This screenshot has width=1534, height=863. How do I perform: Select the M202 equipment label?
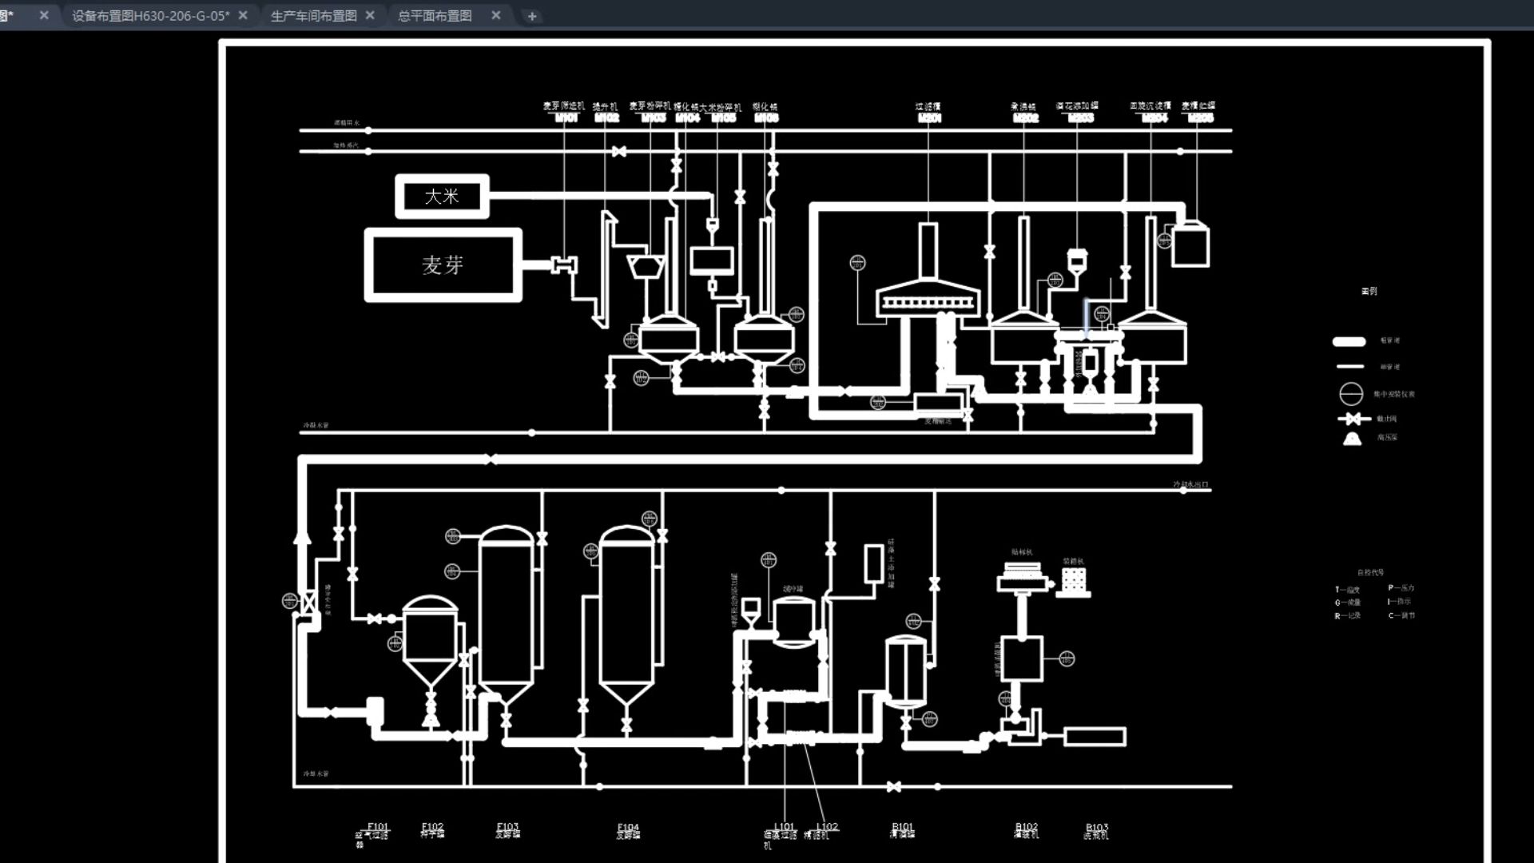[x=1026, y=117]
